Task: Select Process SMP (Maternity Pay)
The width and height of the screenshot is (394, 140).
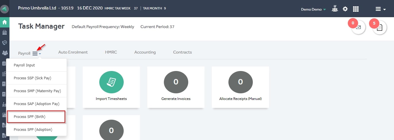Action: tap(36, 91)
